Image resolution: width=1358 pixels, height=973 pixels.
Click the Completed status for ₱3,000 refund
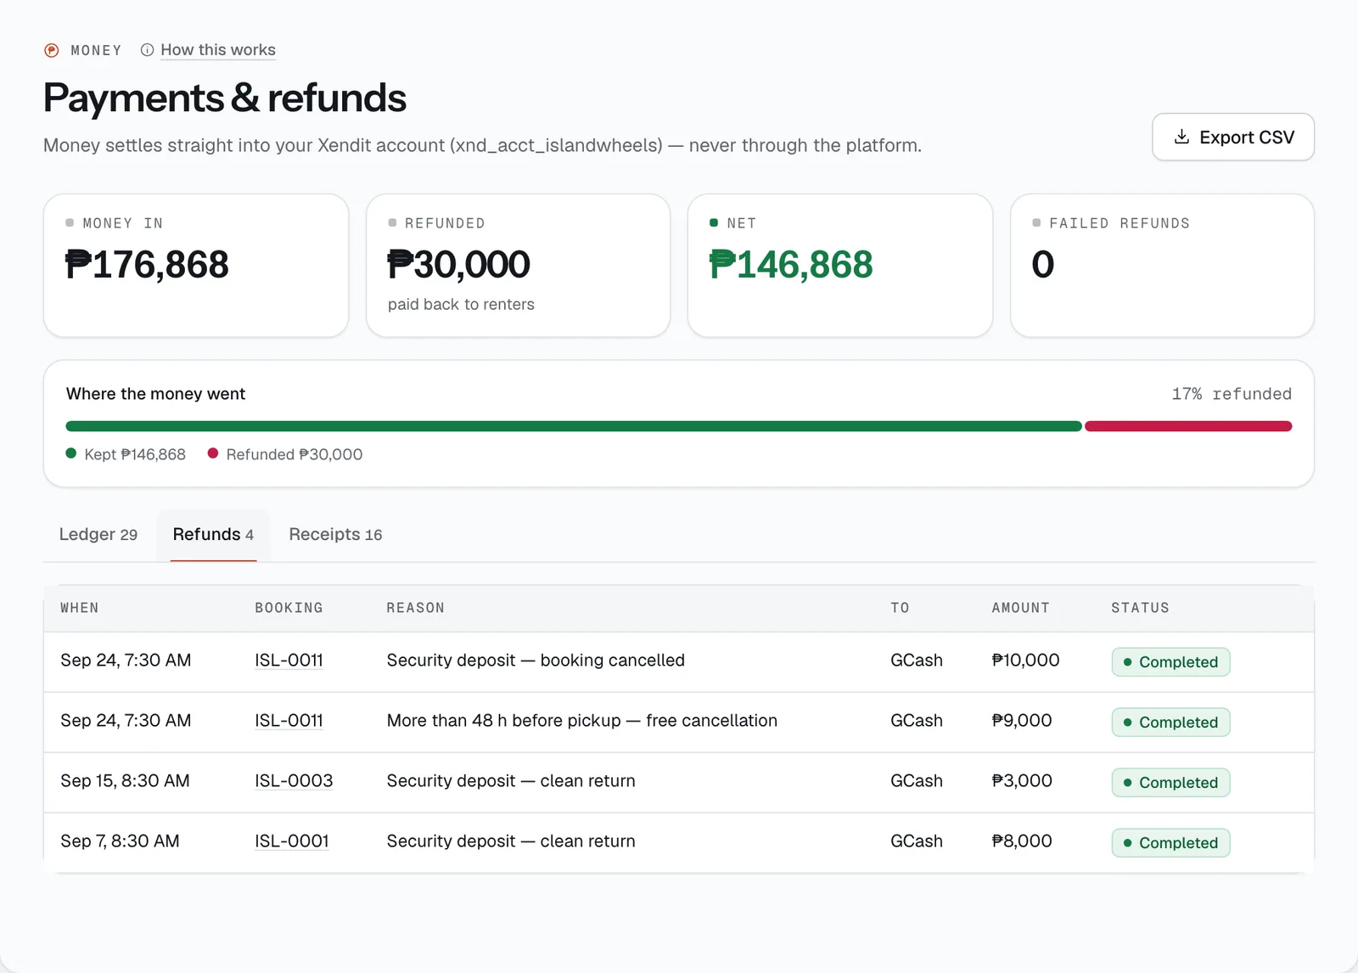pos(1170,783)
